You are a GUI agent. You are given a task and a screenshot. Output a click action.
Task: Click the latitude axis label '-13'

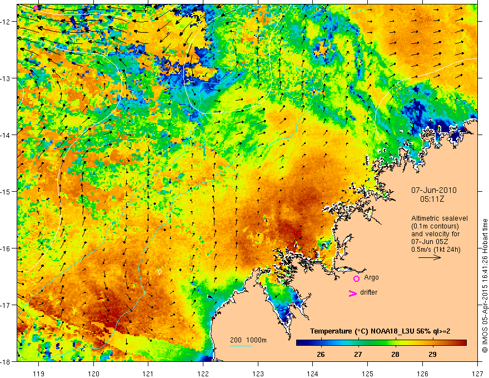click(x=6, y=78)
